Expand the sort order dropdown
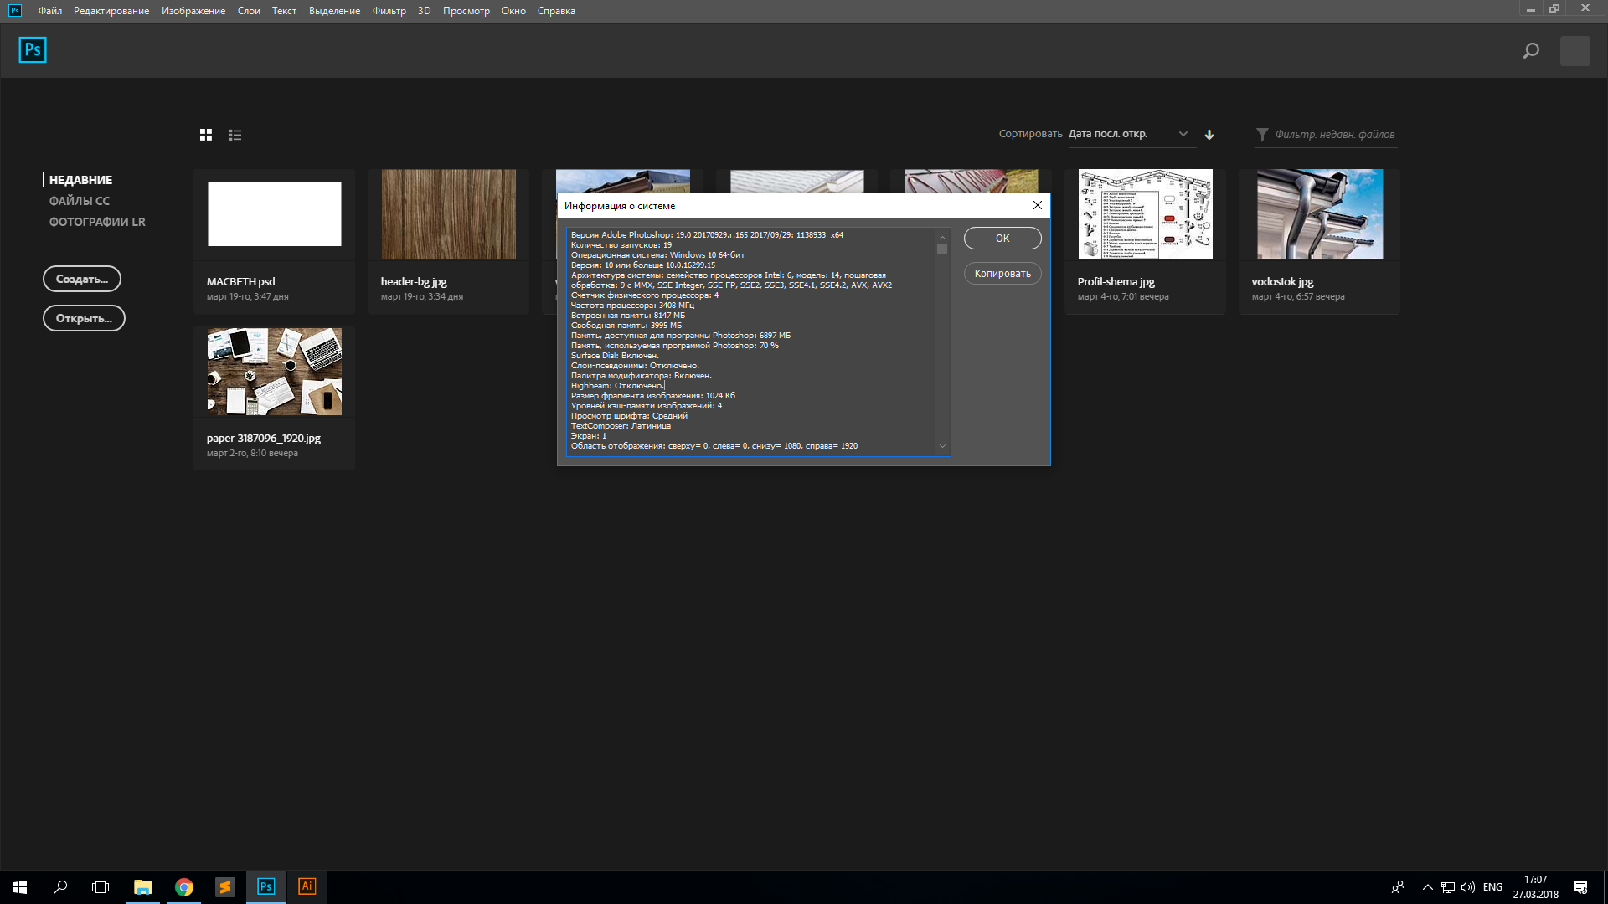The height and width of the screenshot is (904, 1608). [x=1183, y=134]
